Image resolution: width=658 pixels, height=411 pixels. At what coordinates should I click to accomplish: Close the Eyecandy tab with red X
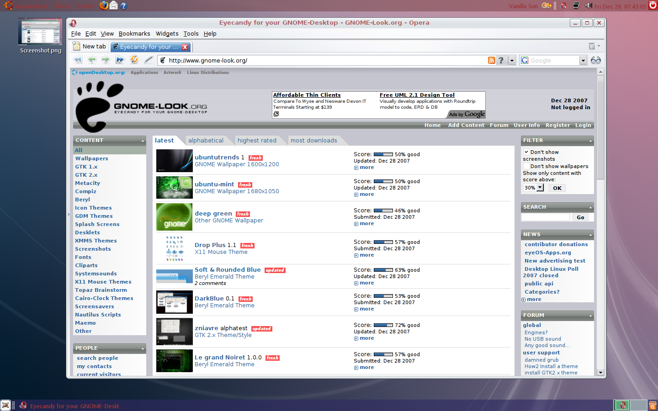point(185,47)
